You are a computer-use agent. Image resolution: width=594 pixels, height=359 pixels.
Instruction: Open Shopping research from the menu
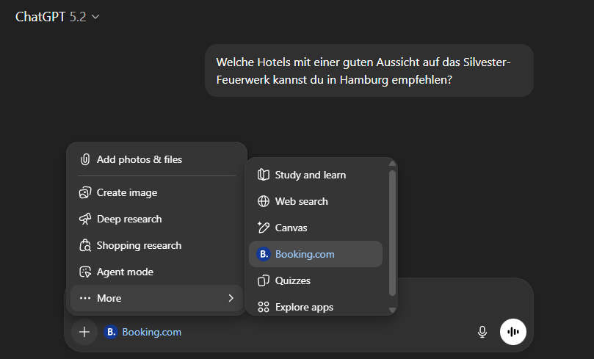point(139,245)
